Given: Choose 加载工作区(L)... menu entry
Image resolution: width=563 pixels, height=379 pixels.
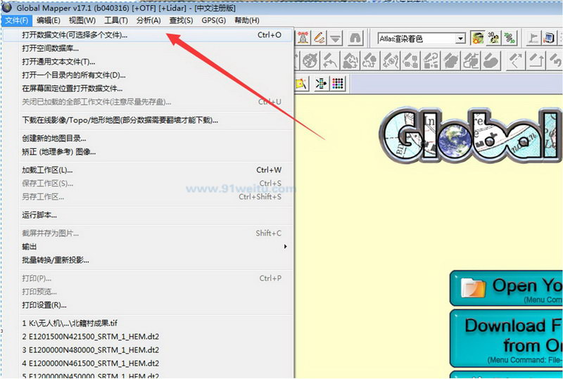Looking at the screenshot, I should click(x=148, y=170).
